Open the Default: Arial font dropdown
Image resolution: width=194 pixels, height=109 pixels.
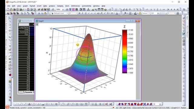[67, 13]
